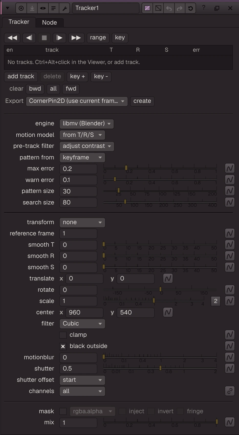Viewport: 239px width, 435px height.
Task: Open animation menu for translate
Action: (168, 278)
